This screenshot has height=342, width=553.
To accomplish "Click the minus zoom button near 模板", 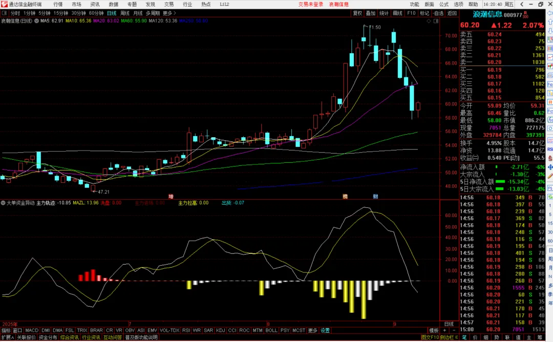I will pyautogui.click(x=454, y=330).
